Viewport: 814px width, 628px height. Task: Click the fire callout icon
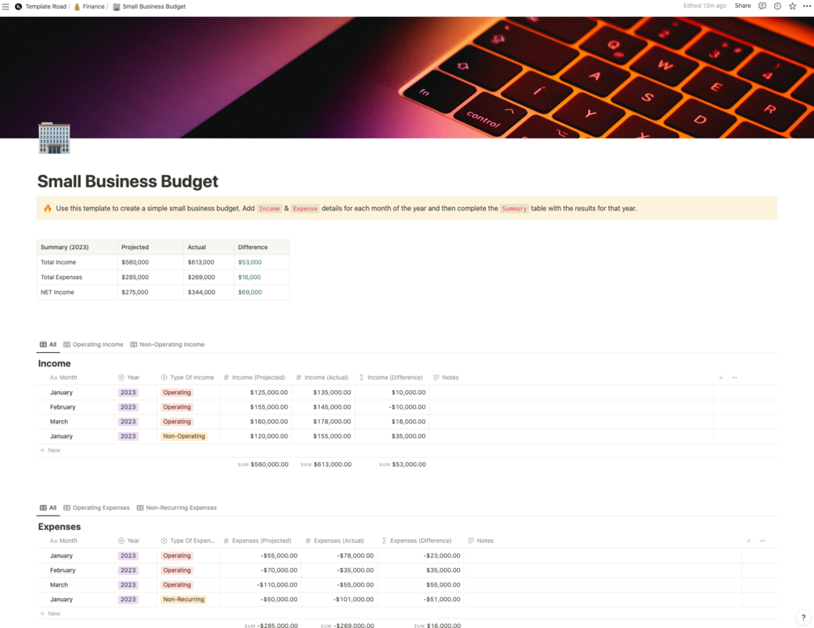[x=47, y=209]
